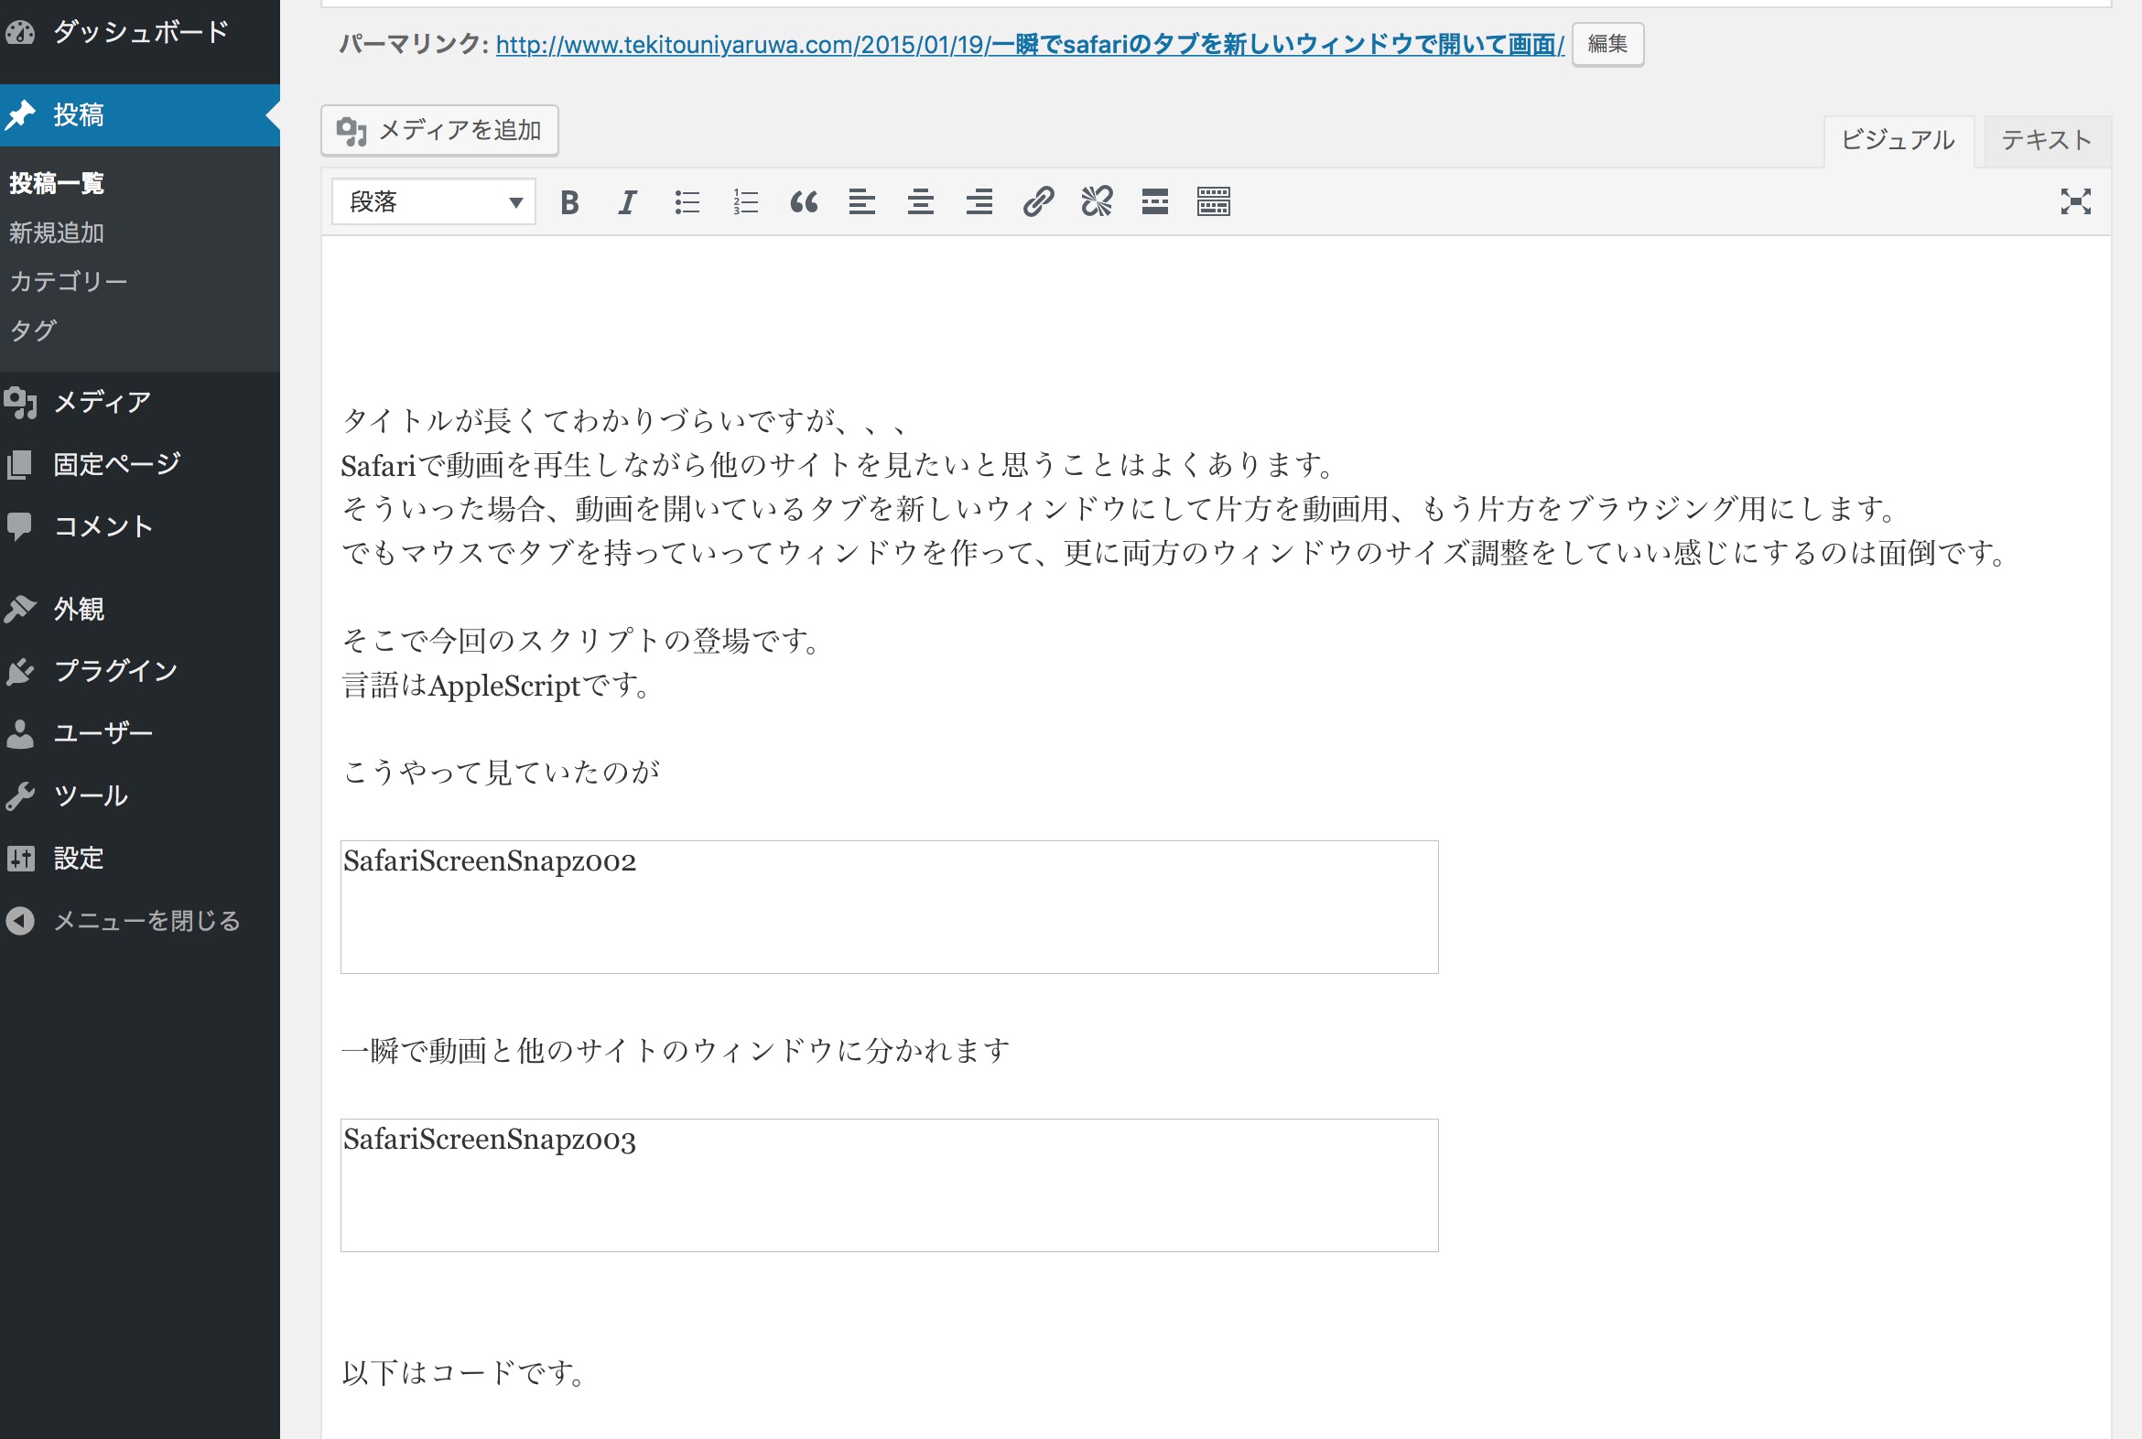
Task: Open the post permalink URL
Action: pyautogui.click(x=1030, y=44)
